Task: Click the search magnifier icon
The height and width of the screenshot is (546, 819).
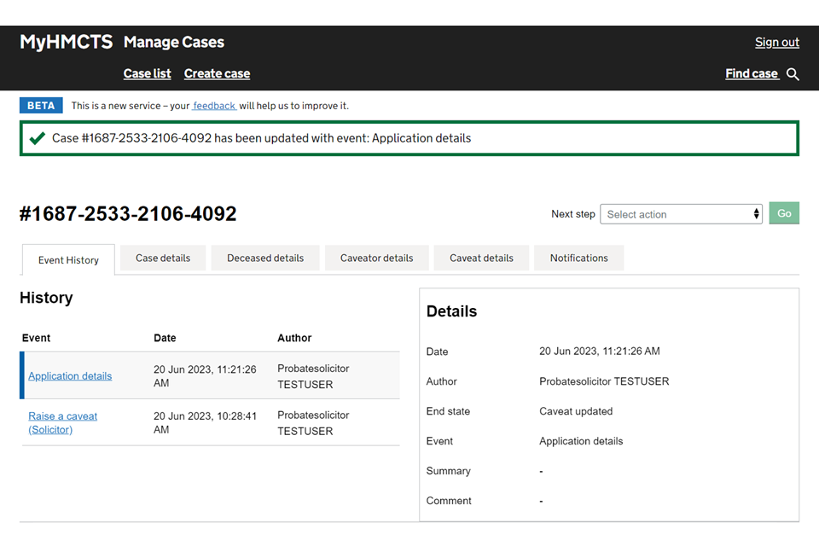Action: click(x=793, y=74)
